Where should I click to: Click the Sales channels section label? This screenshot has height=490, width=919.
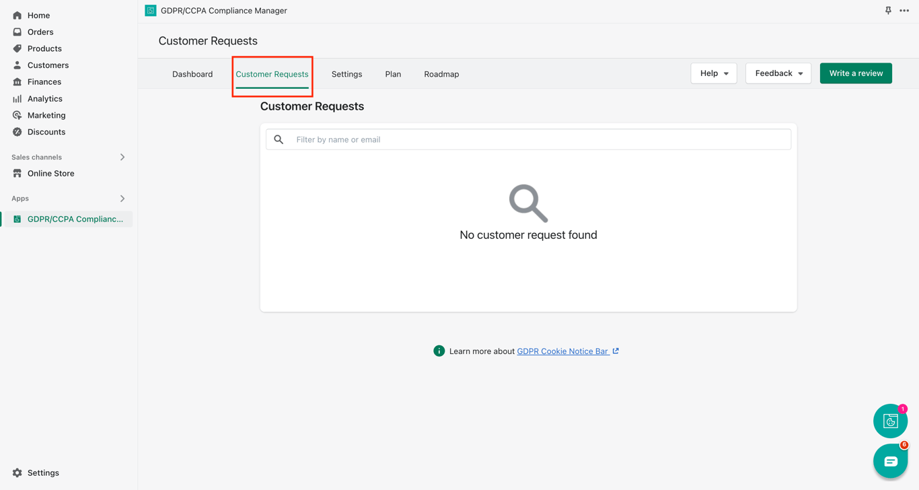click(36, 157)
